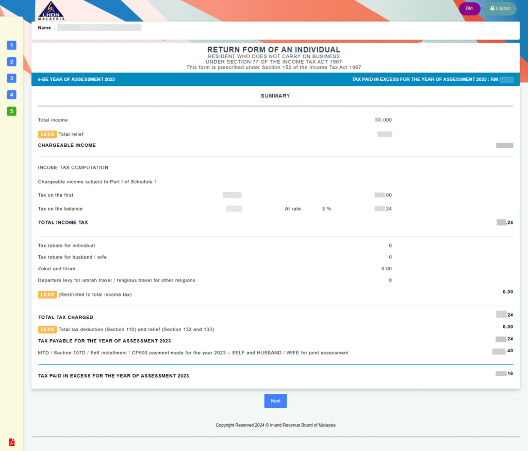528x451 pixels.
Task: Select the e-BE Year of Assessment 2023 header
Action: point(76,79)
